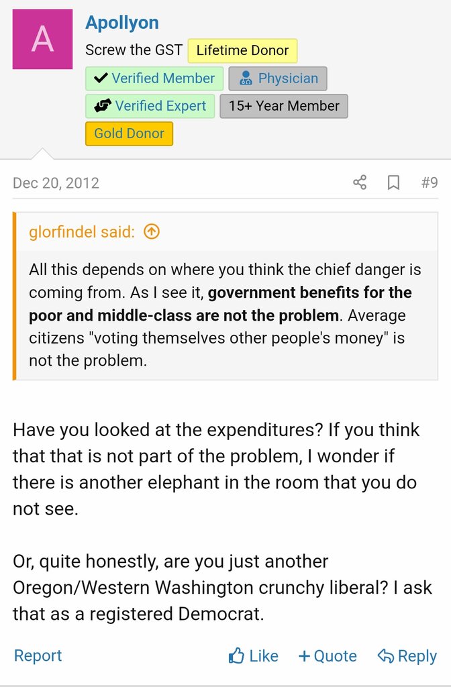This screenshot has width=451, height=687.
Task: Open Apollyon's avatar thumbnail
Action: coord(42,40)
